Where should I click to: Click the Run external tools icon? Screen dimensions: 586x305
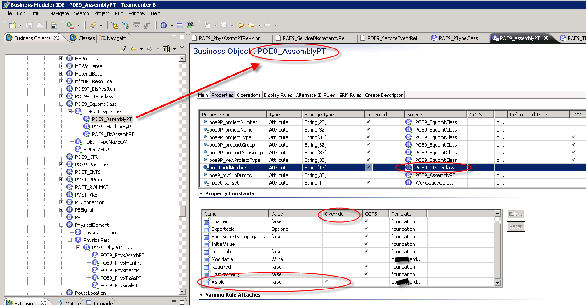click(70, 25)
